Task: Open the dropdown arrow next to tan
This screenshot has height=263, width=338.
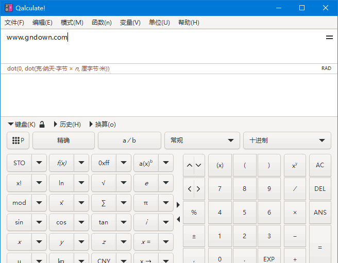Action: (x=124, y=222)
